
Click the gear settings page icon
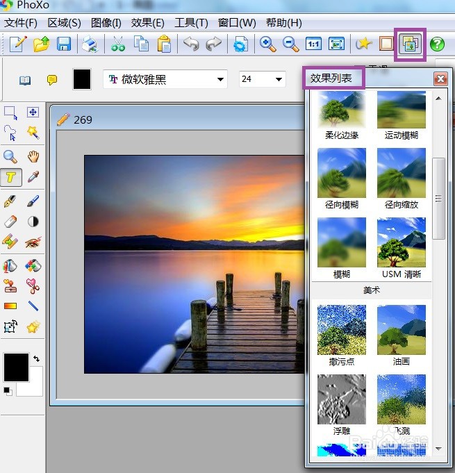click(240, 44)
